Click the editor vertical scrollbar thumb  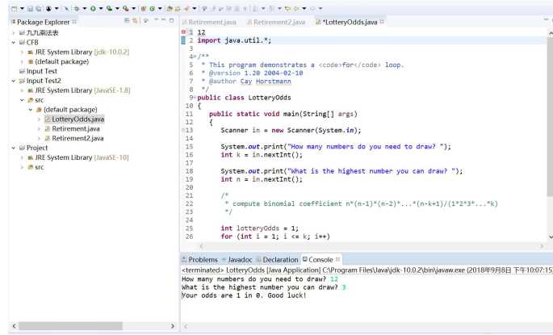551,116
